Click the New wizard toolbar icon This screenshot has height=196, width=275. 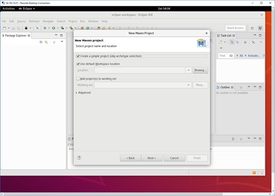[4, 28]
